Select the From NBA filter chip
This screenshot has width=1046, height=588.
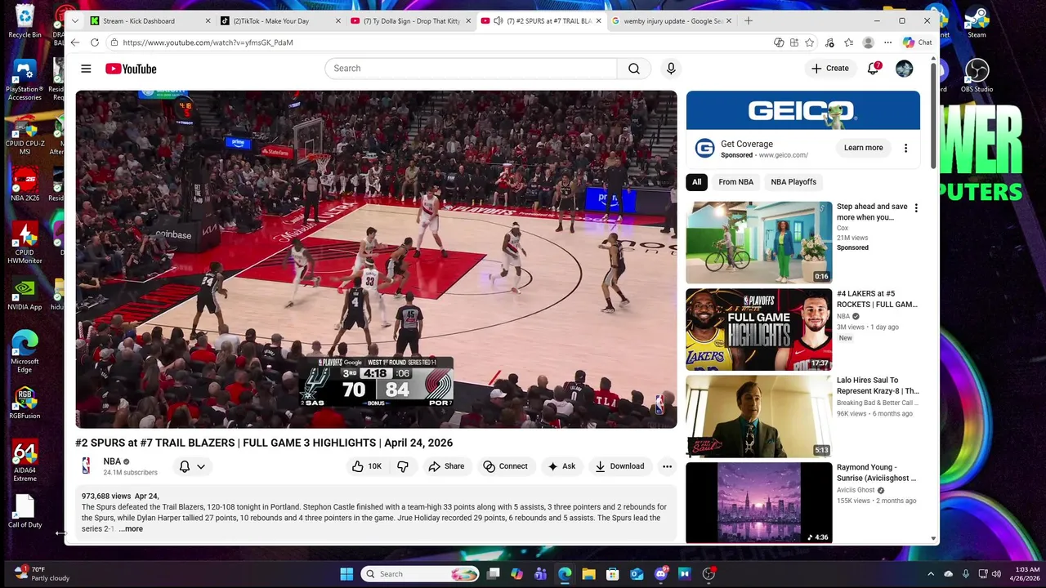[736, 182]
